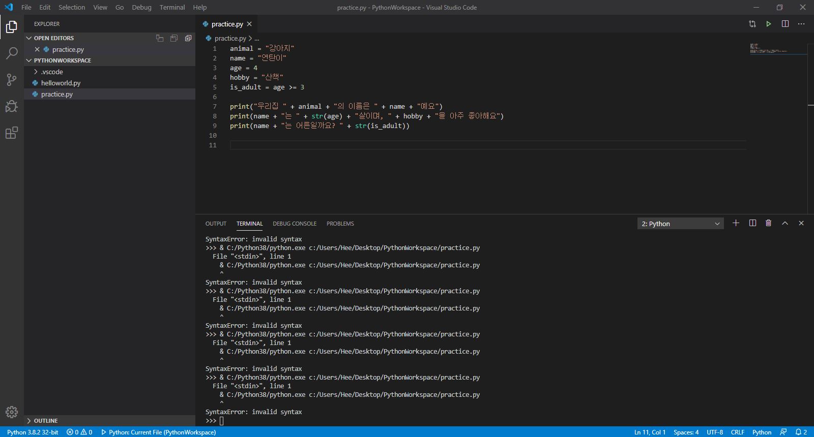The width and height of the screenshot is (814, 437).
Task: Click the breadcrumb chevron after practice.py
Action: click(x=250, y=38)
